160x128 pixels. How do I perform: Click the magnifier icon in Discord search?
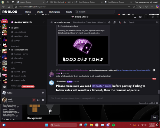(x=156, y=22)
